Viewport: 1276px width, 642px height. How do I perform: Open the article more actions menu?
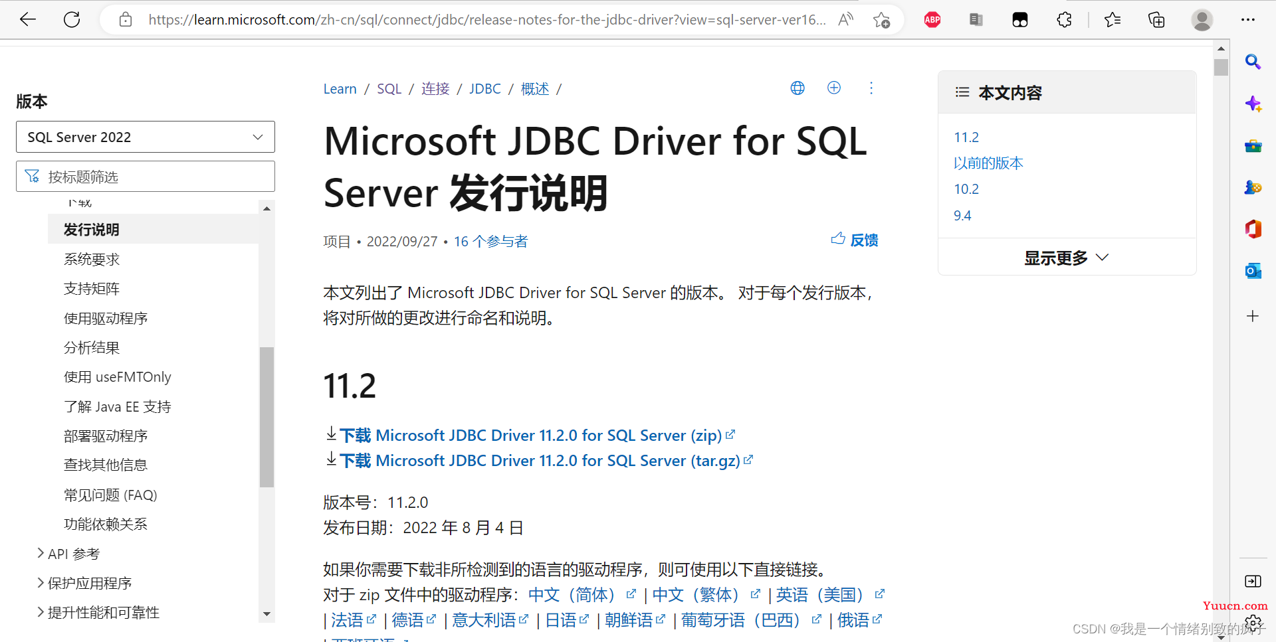tap(871, 88)
